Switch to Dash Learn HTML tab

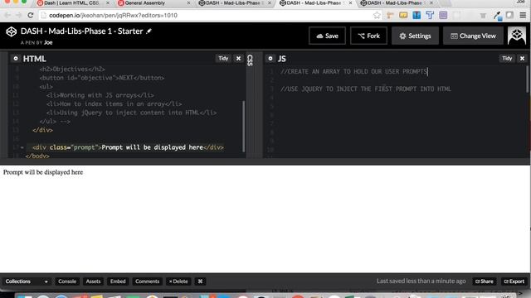coord(71,3)
